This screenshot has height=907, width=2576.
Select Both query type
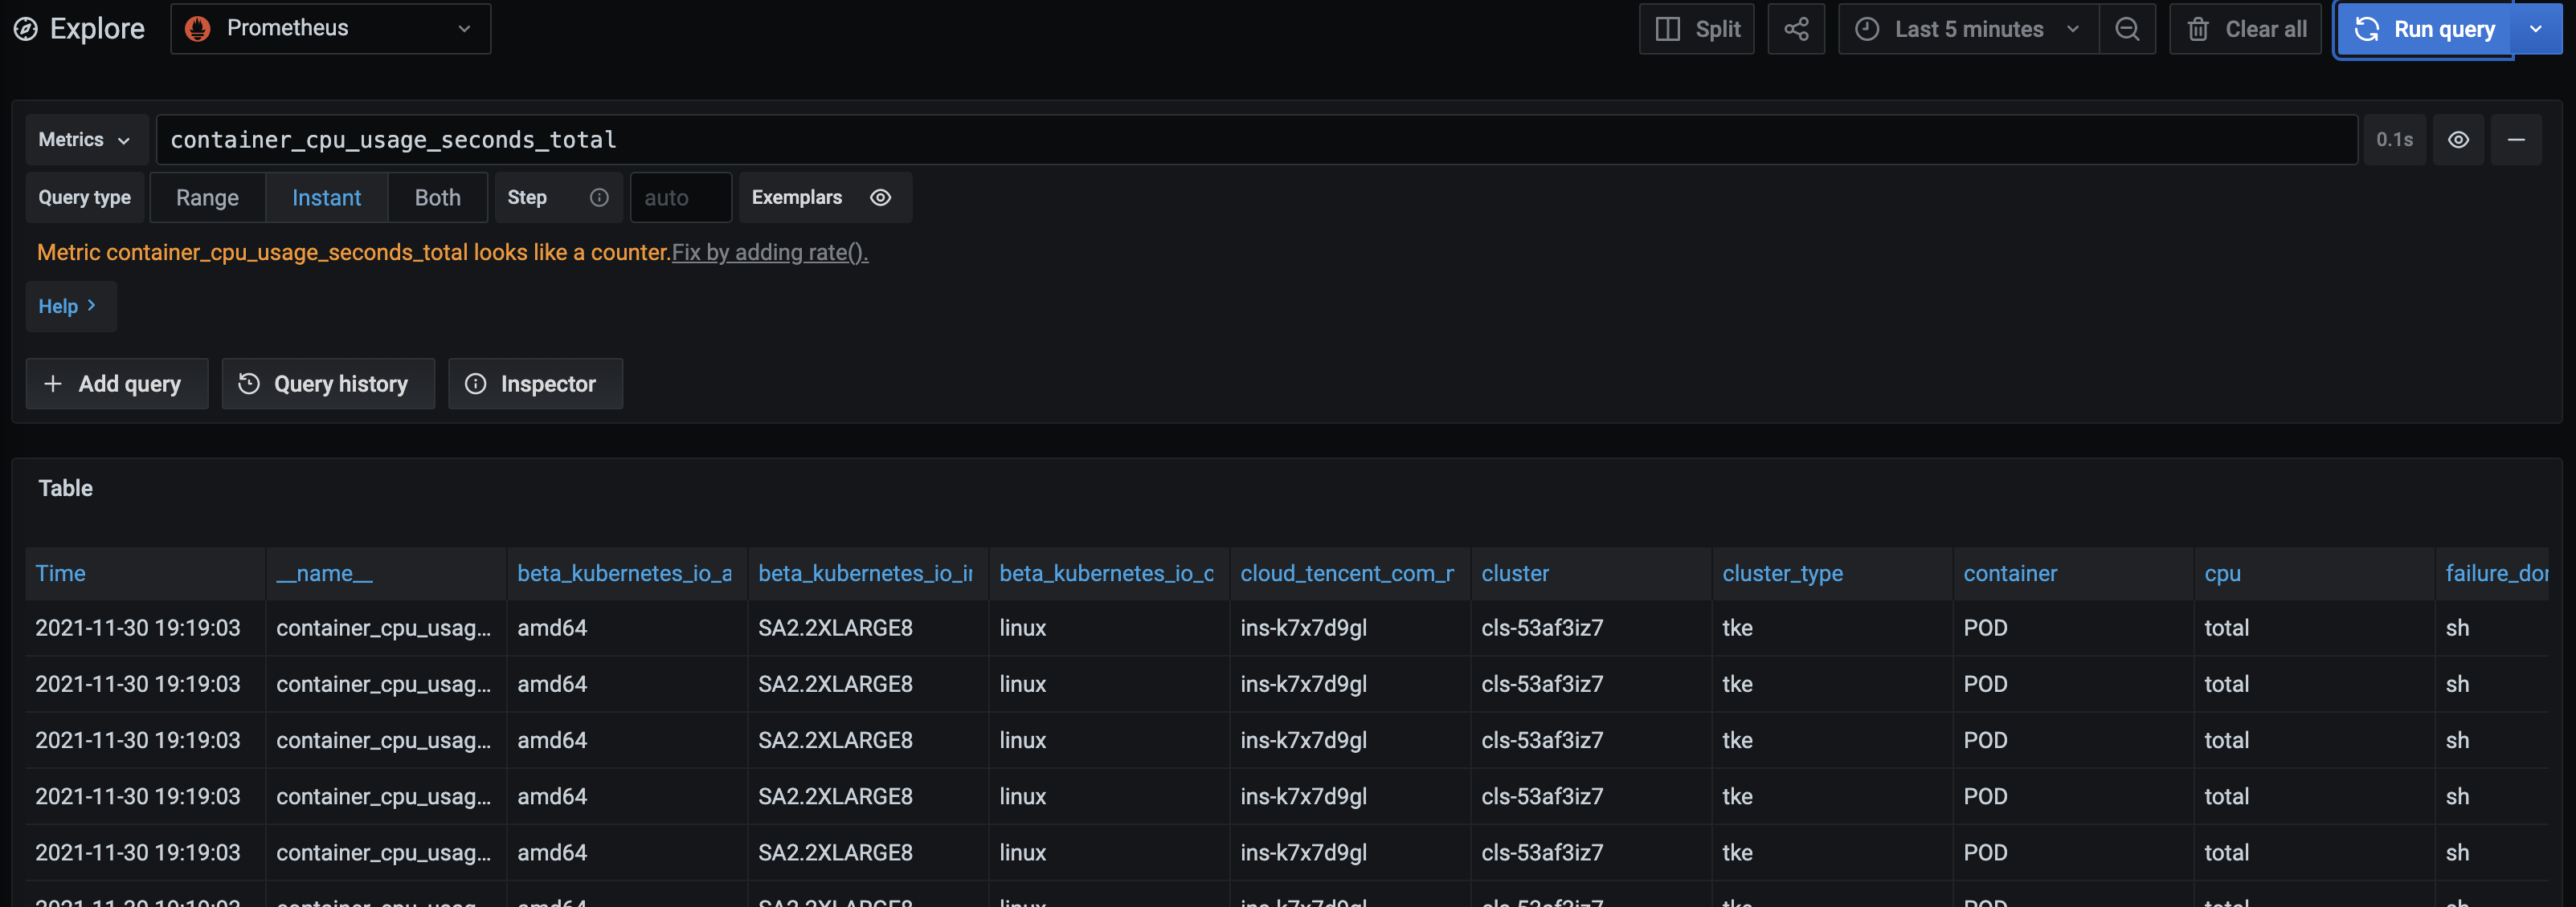[437, 197]
